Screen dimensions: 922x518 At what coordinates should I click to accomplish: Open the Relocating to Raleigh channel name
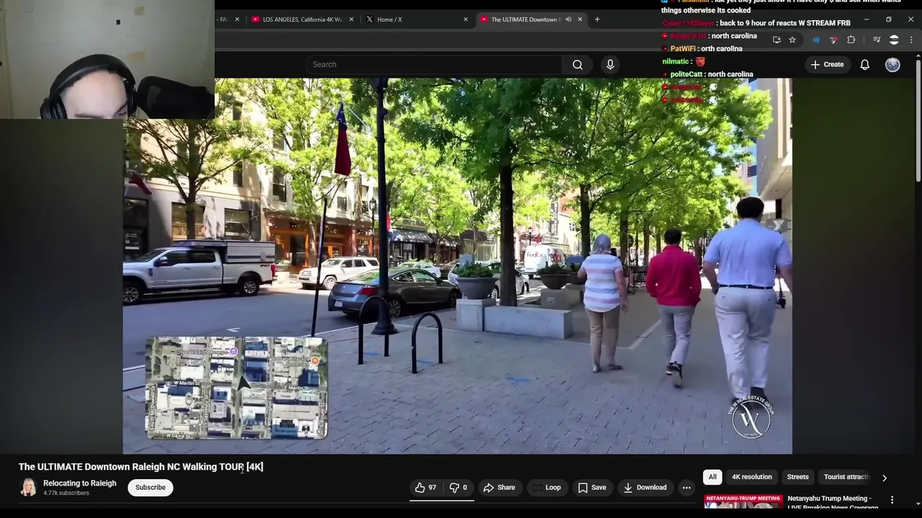pos(79,483)
